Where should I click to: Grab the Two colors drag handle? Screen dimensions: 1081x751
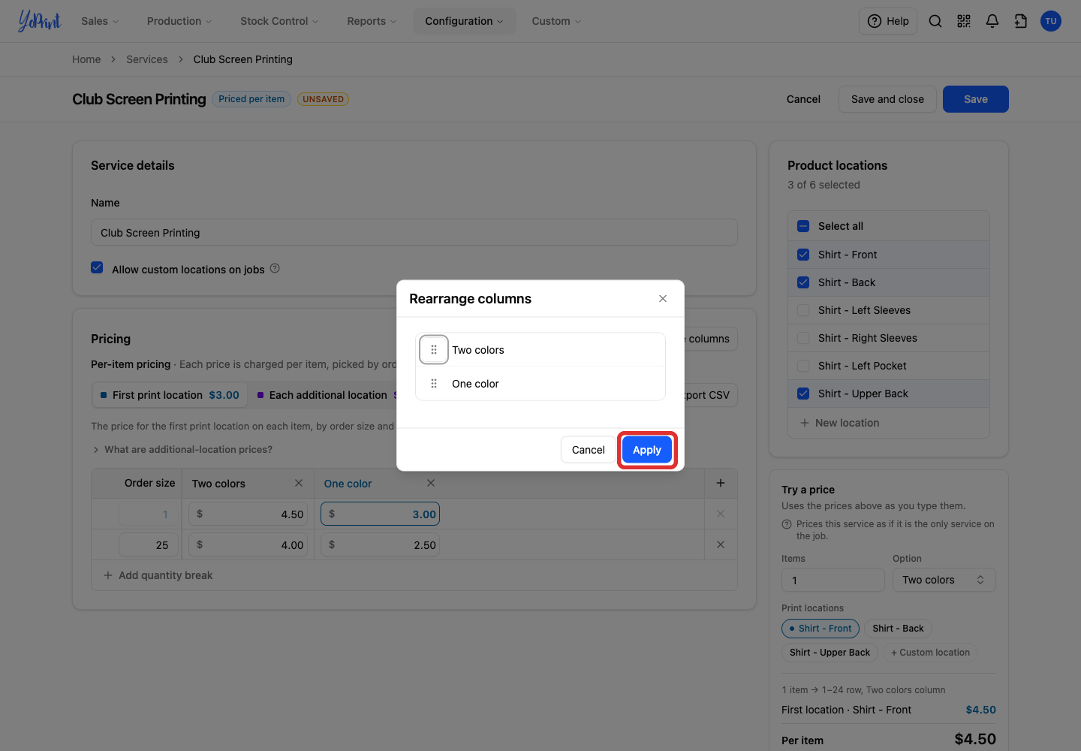[x=434, y=350]
